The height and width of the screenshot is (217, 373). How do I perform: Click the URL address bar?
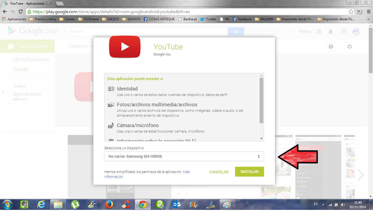[188, 12]
